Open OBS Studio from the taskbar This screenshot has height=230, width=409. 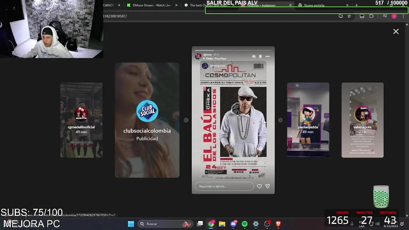point(267,224)
